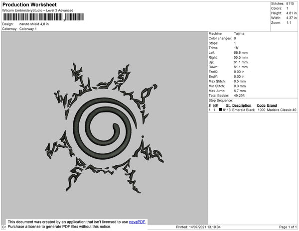This screenshot has width=299, height=231.
Task: Select width value 4.37 in
Action: coord(291,18)
